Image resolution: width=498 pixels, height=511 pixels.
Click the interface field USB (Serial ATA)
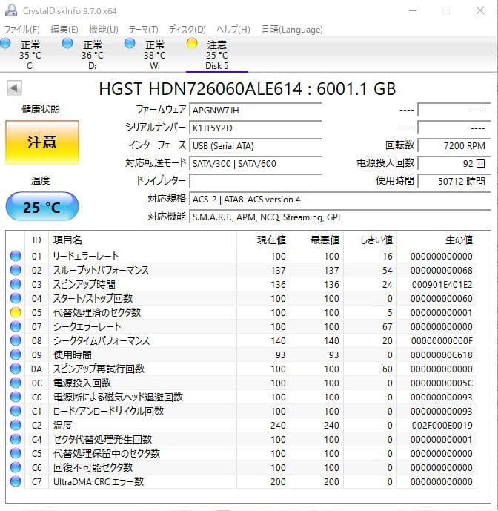coord(256,146)
